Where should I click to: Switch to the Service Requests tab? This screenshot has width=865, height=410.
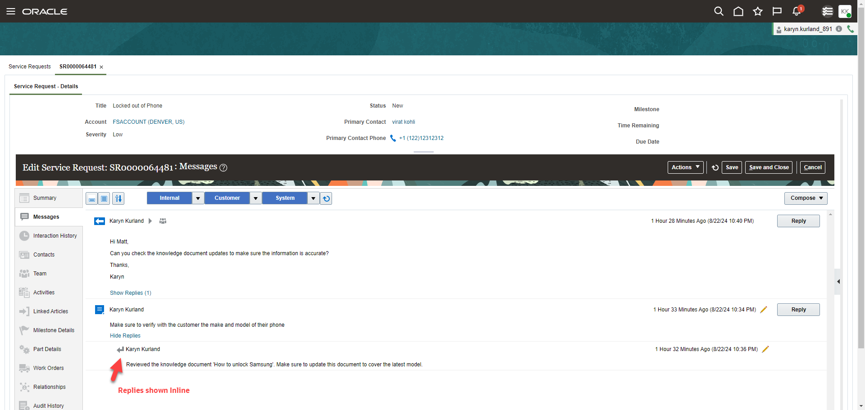point(30,67)
